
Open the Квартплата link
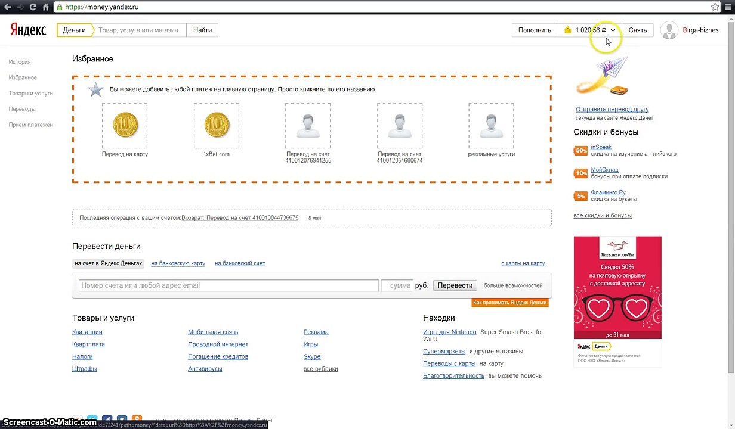[88, 344]
